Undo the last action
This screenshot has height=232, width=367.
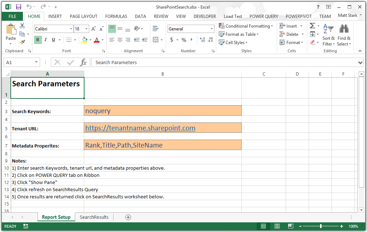[29, 6]
